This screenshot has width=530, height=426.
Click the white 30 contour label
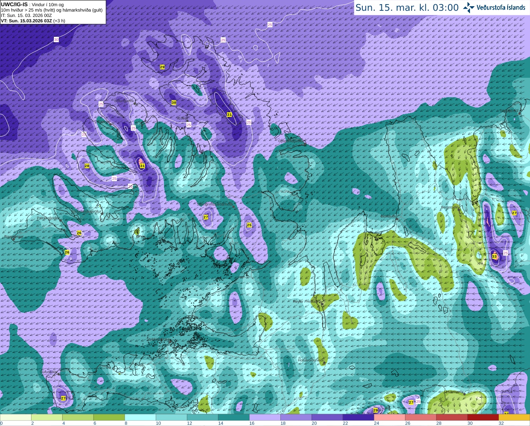56,40
